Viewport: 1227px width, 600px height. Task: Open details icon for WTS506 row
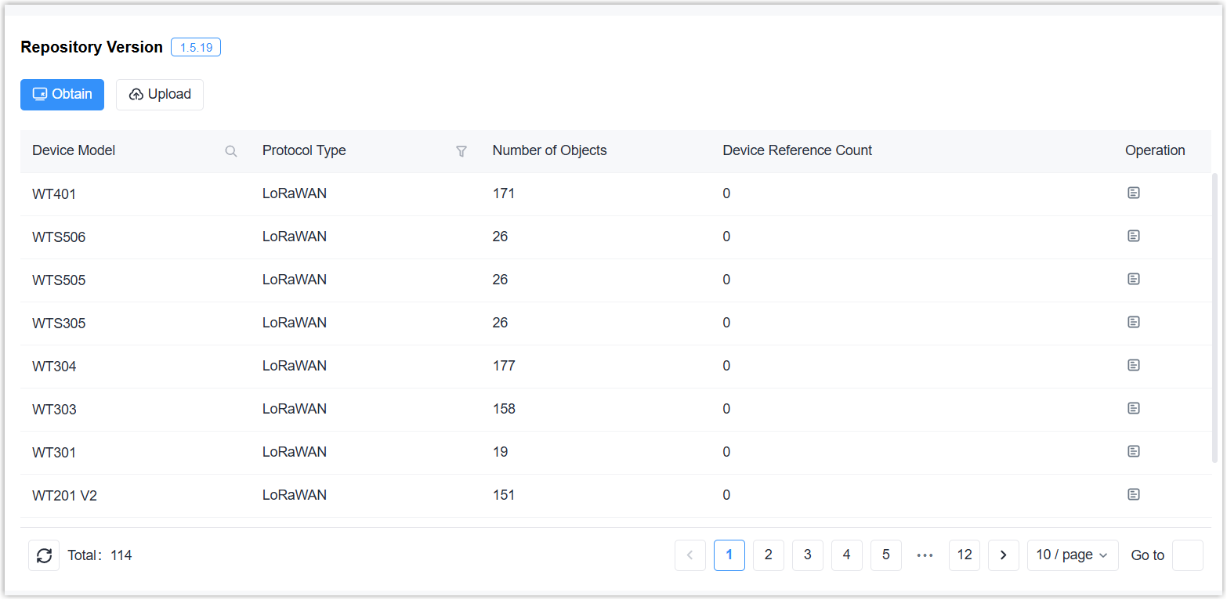(1133, 236)
